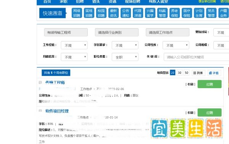Open the 档案管理 quick channel tile

pos(163,13)
